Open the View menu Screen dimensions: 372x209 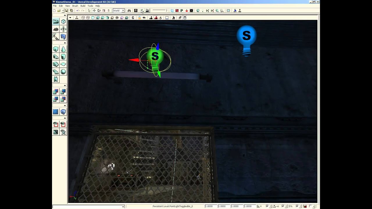pos(67,6)
